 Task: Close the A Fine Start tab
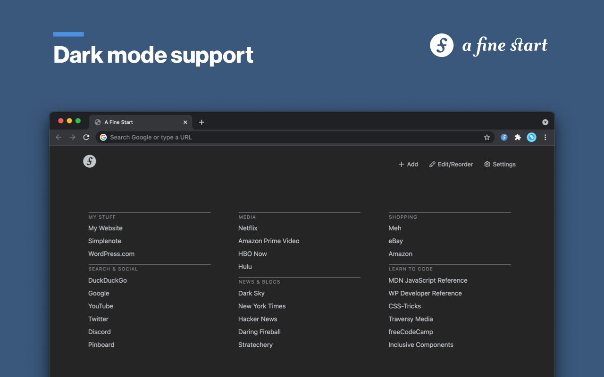point(185,122)
